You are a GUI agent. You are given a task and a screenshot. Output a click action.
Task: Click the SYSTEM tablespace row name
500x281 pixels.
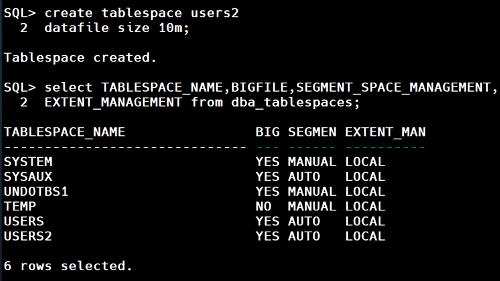pos(28,162)
